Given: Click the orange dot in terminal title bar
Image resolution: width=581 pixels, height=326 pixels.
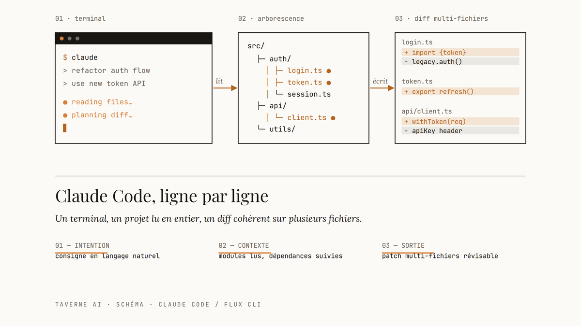Looking at the screenshot, I should click(61, 39).
